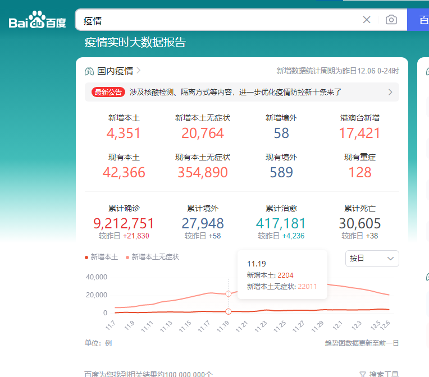The image size is (429, 377).
Task: Toggle the 新增本土 legend series
Action: point(102,257)
